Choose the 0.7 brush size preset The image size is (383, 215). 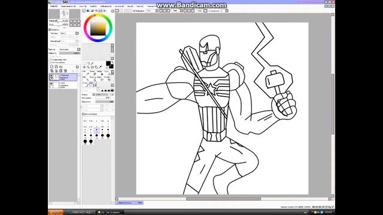click(x=85, y=121)
